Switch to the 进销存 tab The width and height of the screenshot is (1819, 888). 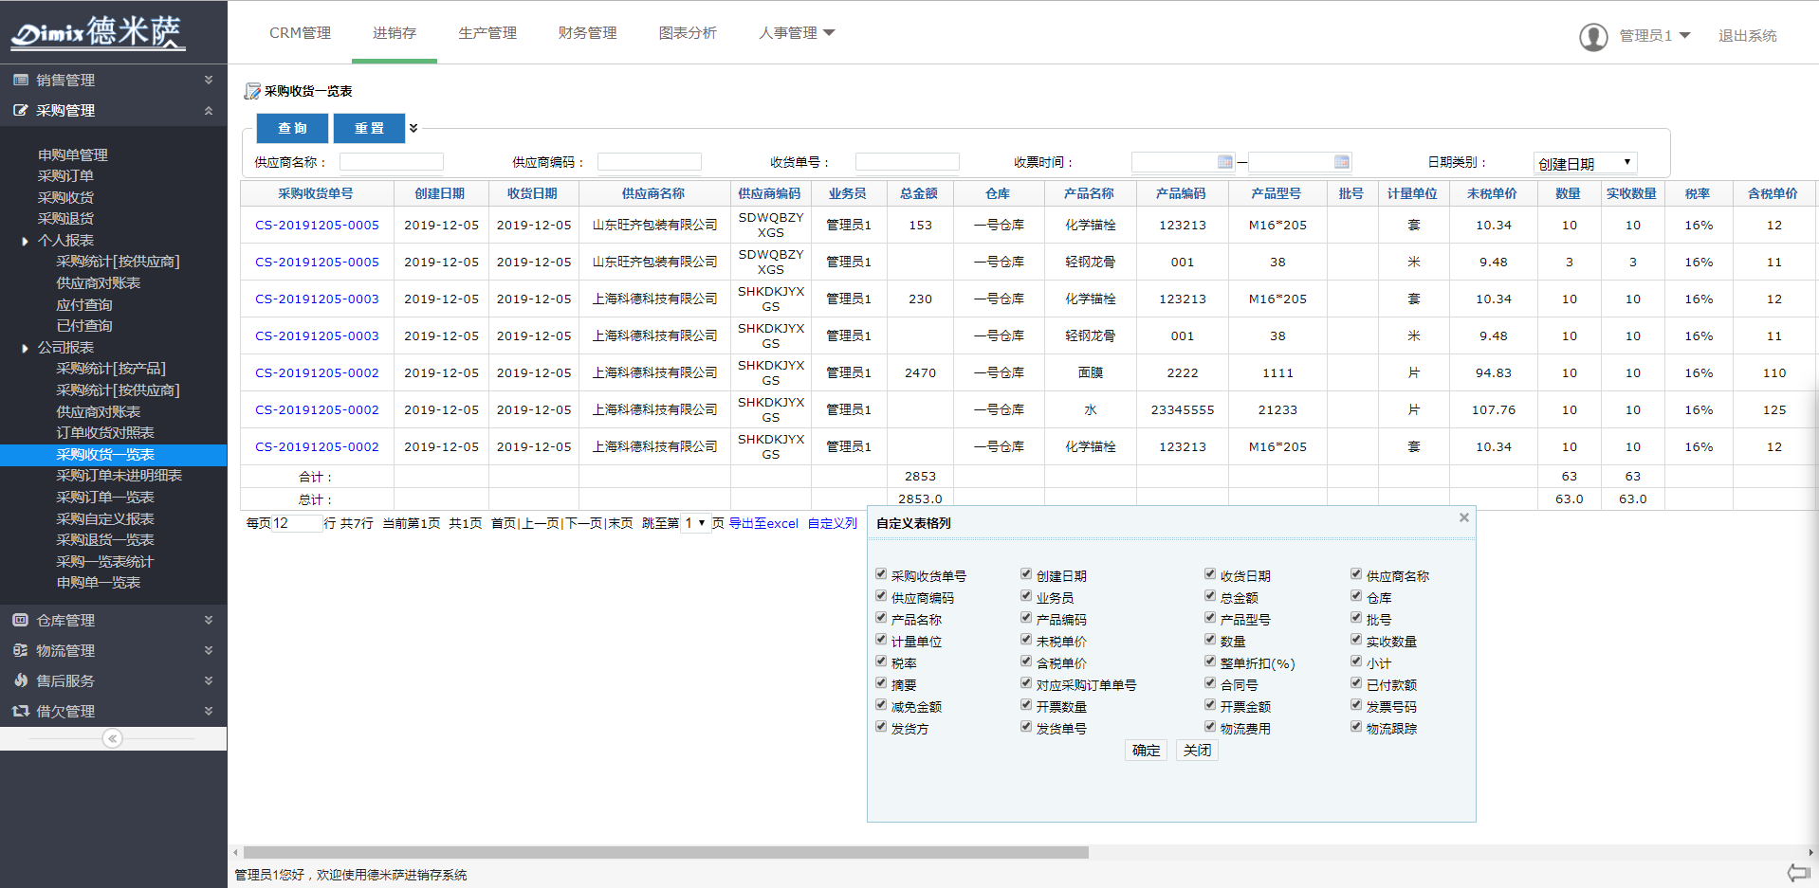click(395, 33)
